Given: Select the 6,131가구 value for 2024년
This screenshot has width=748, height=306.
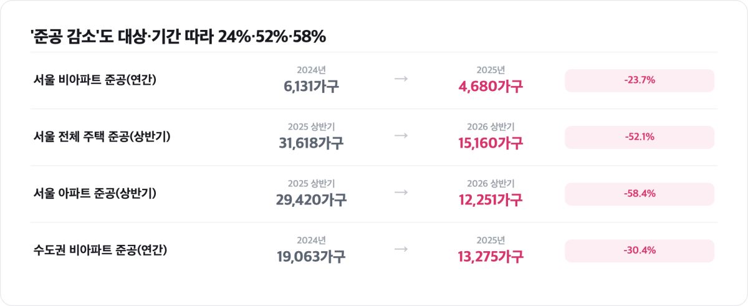Looking at the screenshot, I should click(311, 87).
